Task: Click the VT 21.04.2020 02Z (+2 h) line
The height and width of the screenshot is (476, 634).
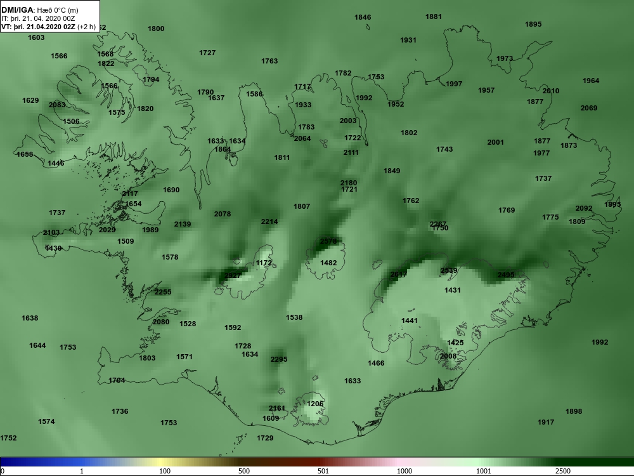Action: (49, 27)
